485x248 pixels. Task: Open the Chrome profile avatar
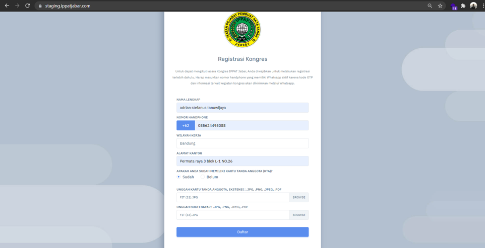[473, 6]
